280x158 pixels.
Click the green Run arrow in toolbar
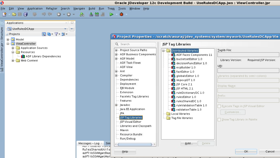(x=111, y=14)
